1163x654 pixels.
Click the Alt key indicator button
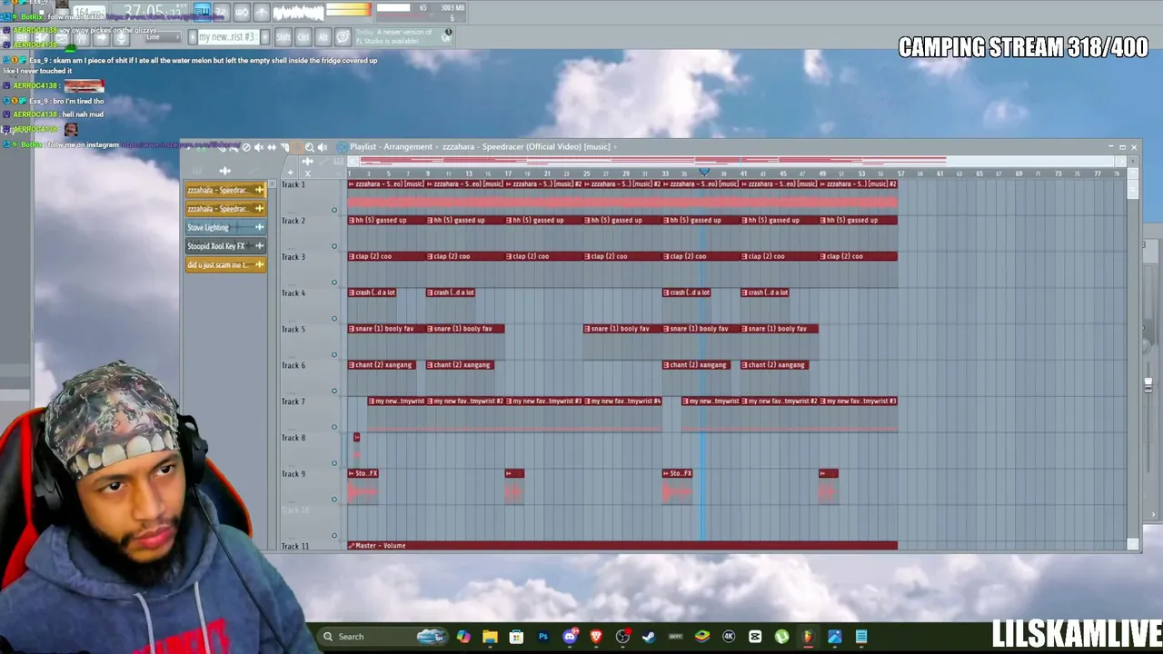coord(323,37)
